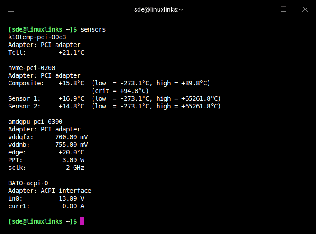Click the sde@linuxlinks:~ window title
This screenshot has height=234, width=316.
(158, 9)
